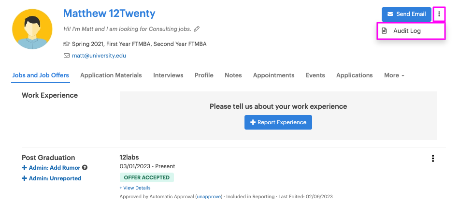
Task: Click the Matthew 12Twenty name heading
Action: click(x=109, y=13)
